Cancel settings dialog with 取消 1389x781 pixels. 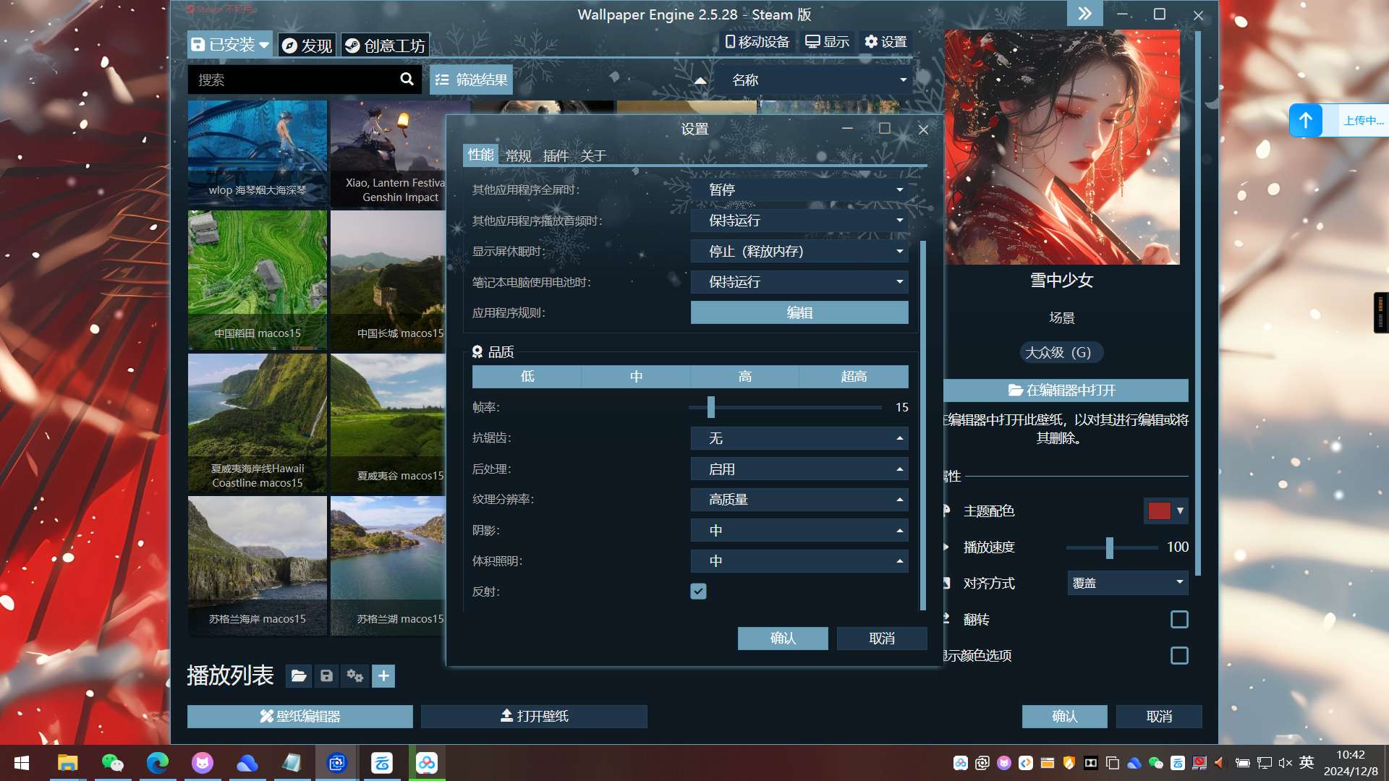click(882, 639)
